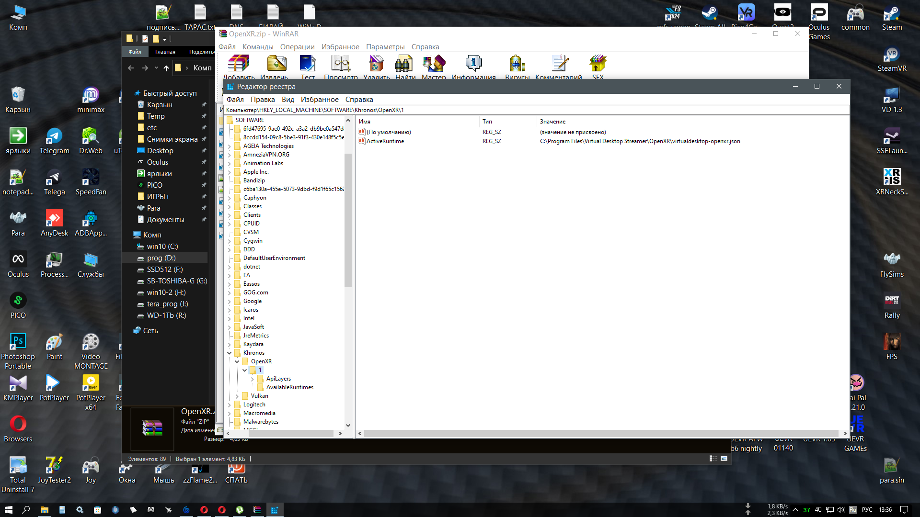Click WinRAR Find (Найти) binoculars icon

404,63
